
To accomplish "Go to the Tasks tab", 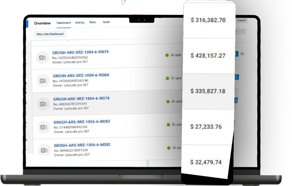I will click(93, 22).
